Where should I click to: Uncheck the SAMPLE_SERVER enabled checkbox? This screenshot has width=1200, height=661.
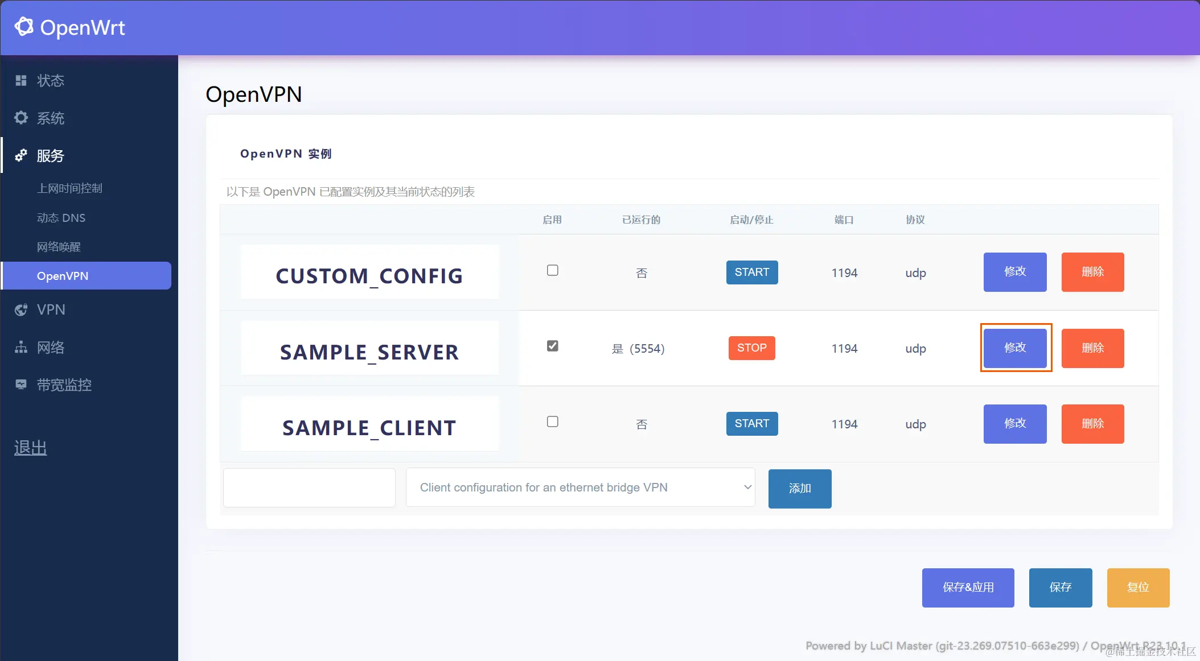(x=552, y=346)
